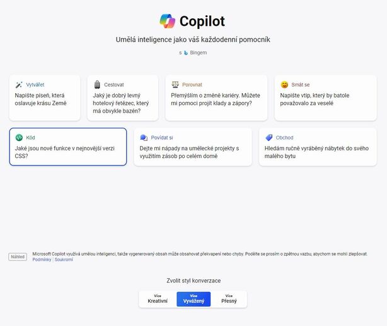
Task: Click the Povídat si chat bubbles icon
Action: (144, 137)
